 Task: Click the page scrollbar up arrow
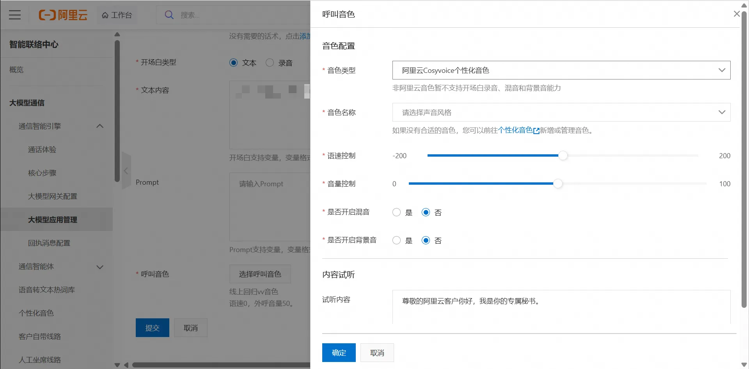[x=744, y=5]
